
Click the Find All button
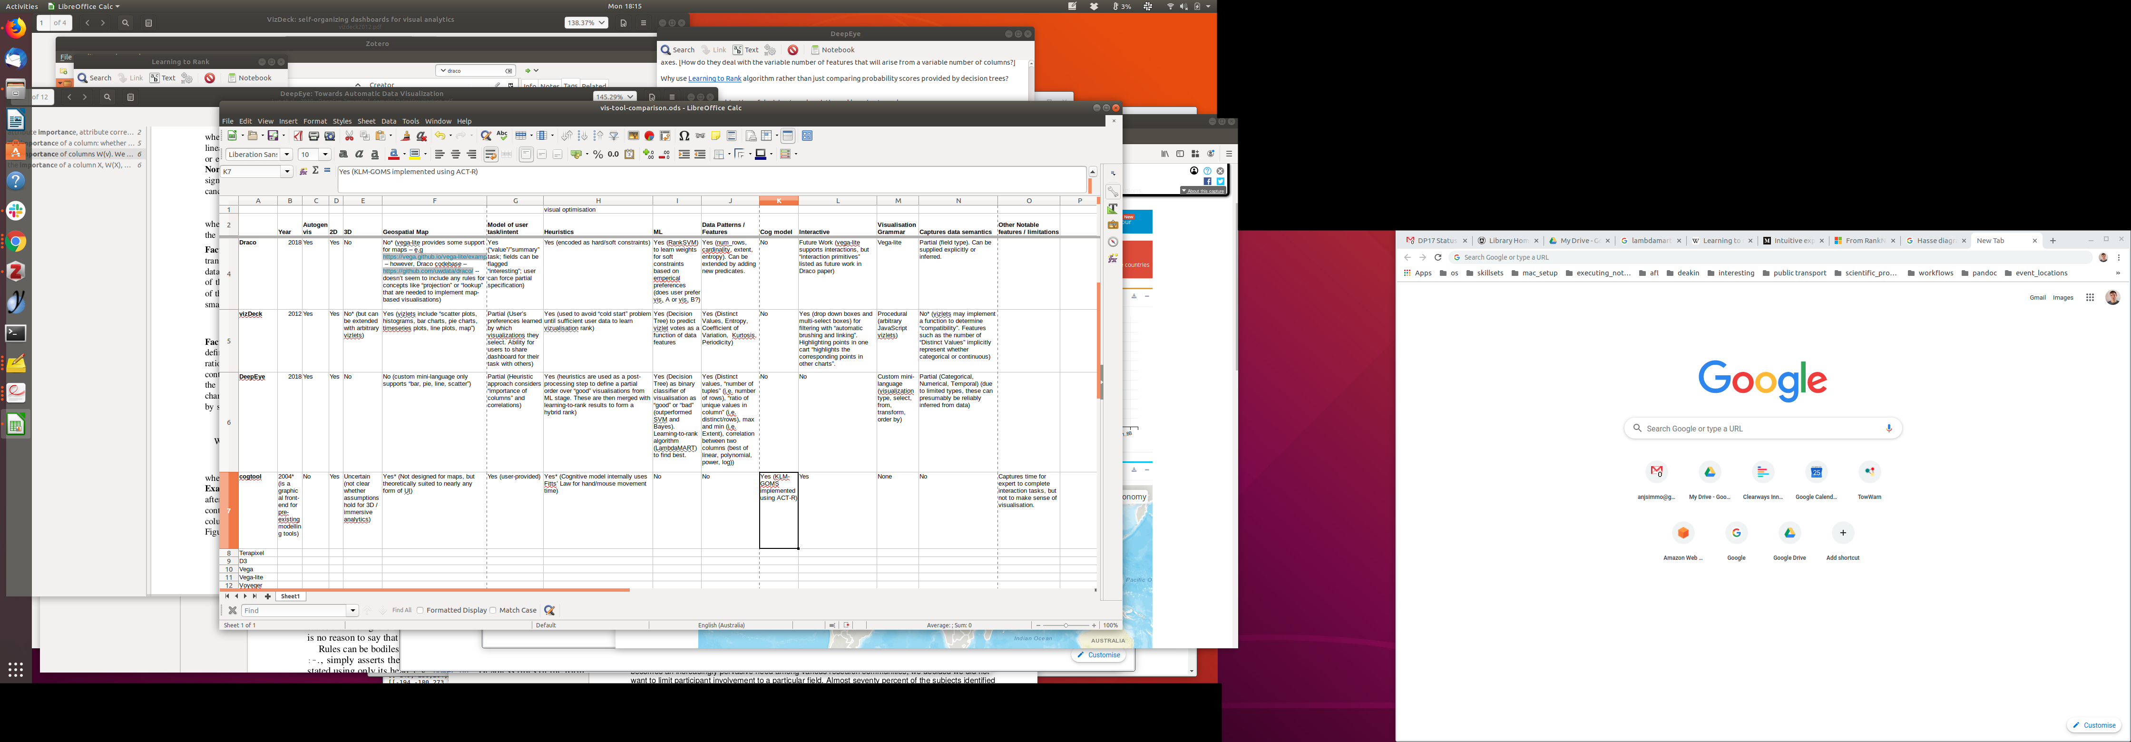click(401, 610)
